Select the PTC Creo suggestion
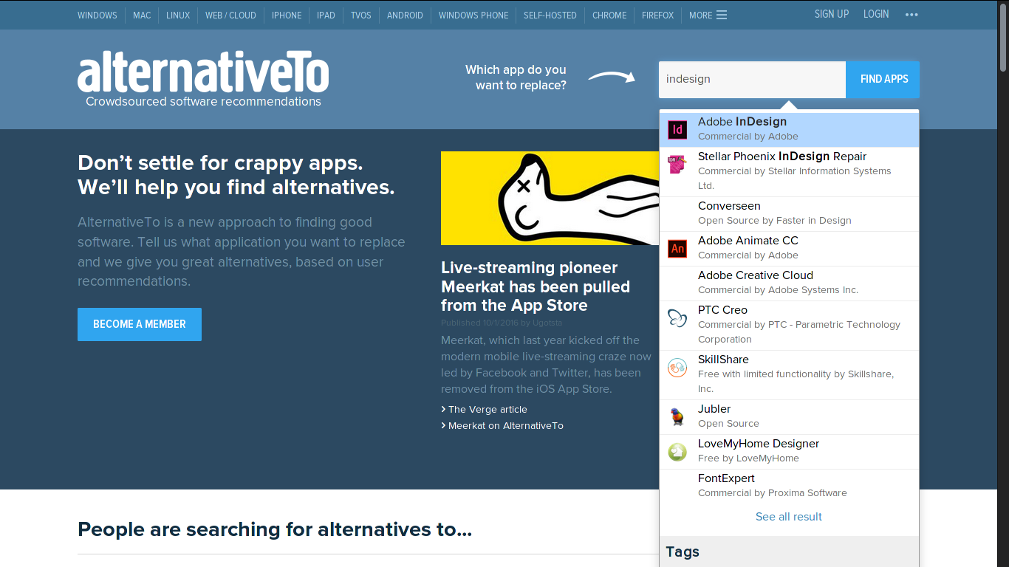1009x567 pixels. point(789,326)
